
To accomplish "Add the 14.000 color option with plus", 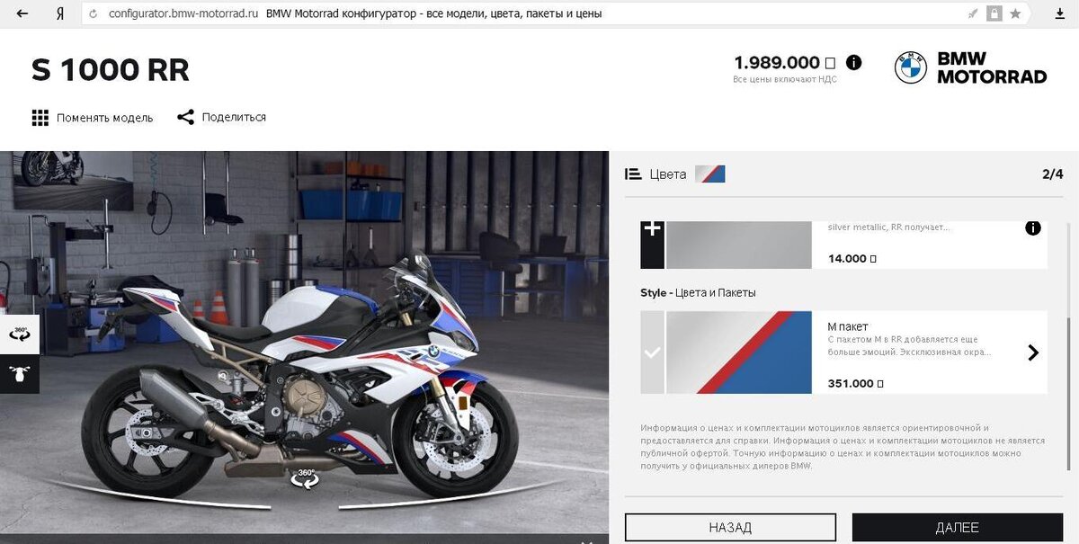I will coord(652,244).
